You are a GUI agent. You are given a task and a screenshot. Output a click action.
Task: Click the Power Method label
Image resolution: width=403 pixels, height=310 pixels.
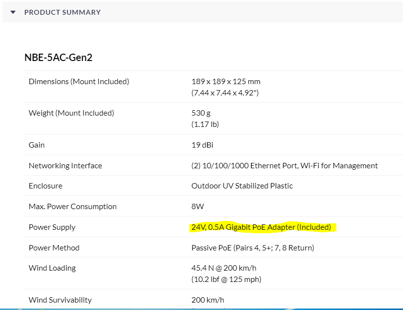pyautogui.click(x=54, y=248)
